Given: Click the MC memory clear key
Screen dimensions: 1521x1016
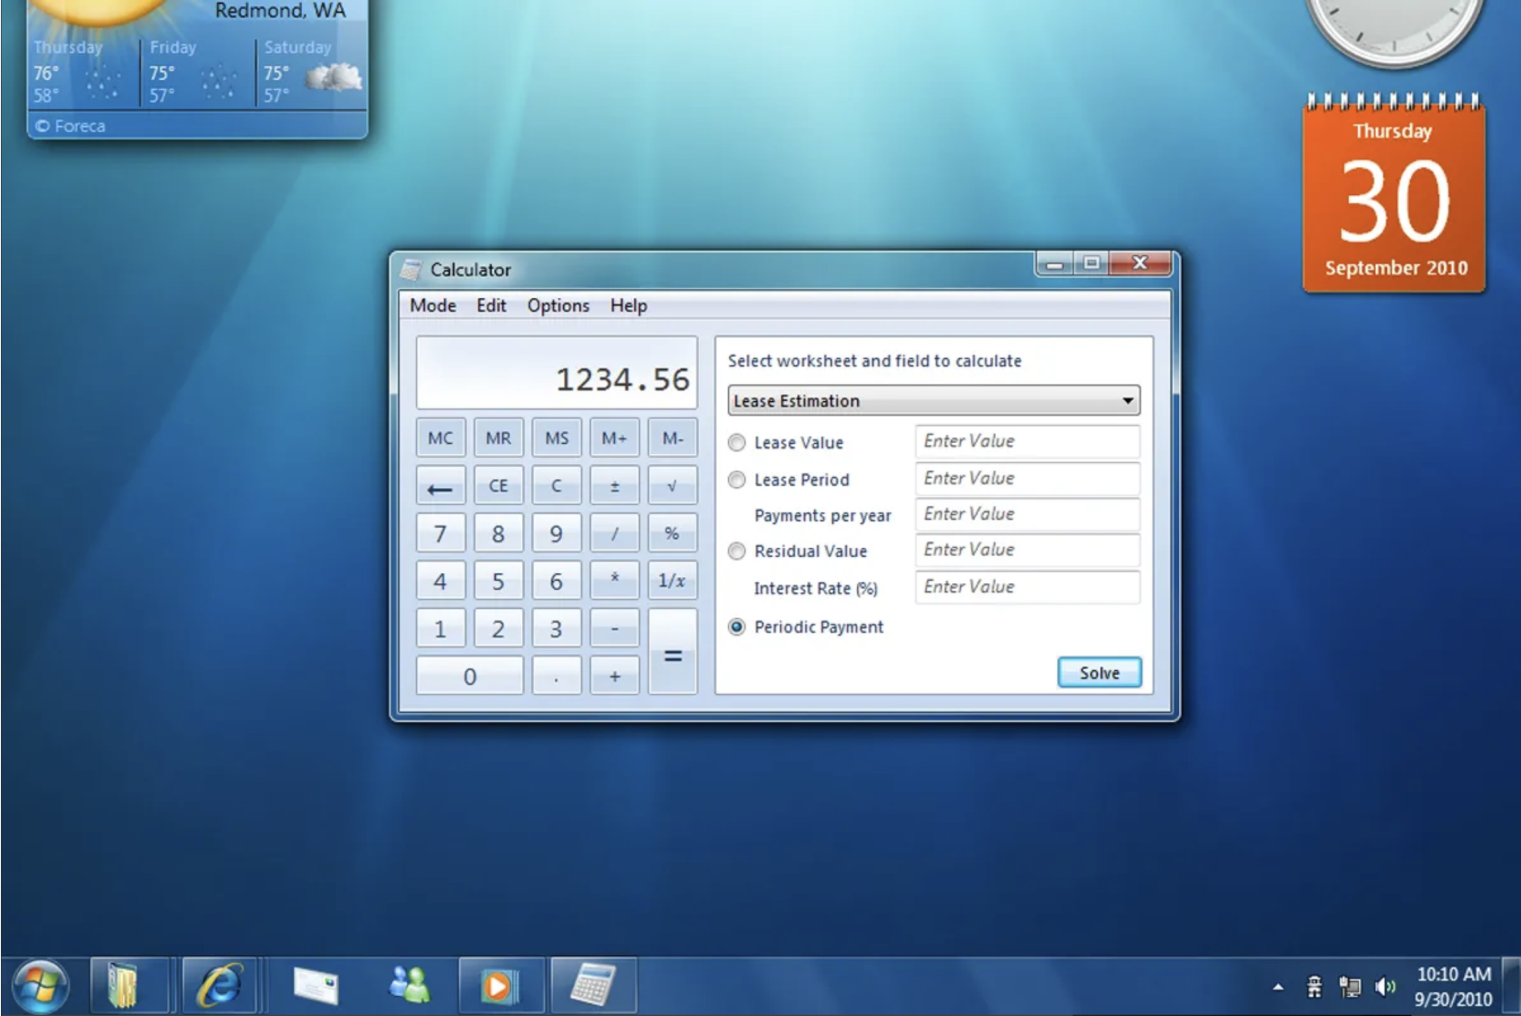Looking at the screenshot, I should tap(440, 437).
